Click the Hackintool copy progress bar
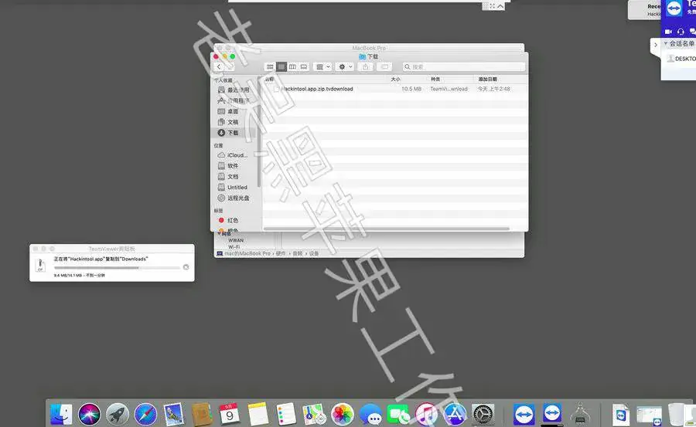696x427 pixels. pos(117,267)
